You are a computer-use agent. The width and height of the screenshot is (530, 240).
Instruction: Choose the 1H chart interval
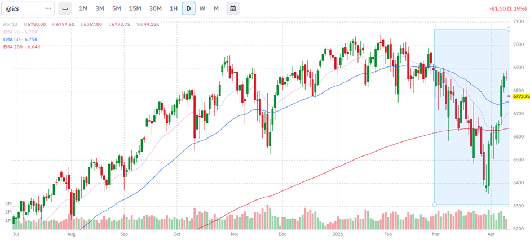173,8
